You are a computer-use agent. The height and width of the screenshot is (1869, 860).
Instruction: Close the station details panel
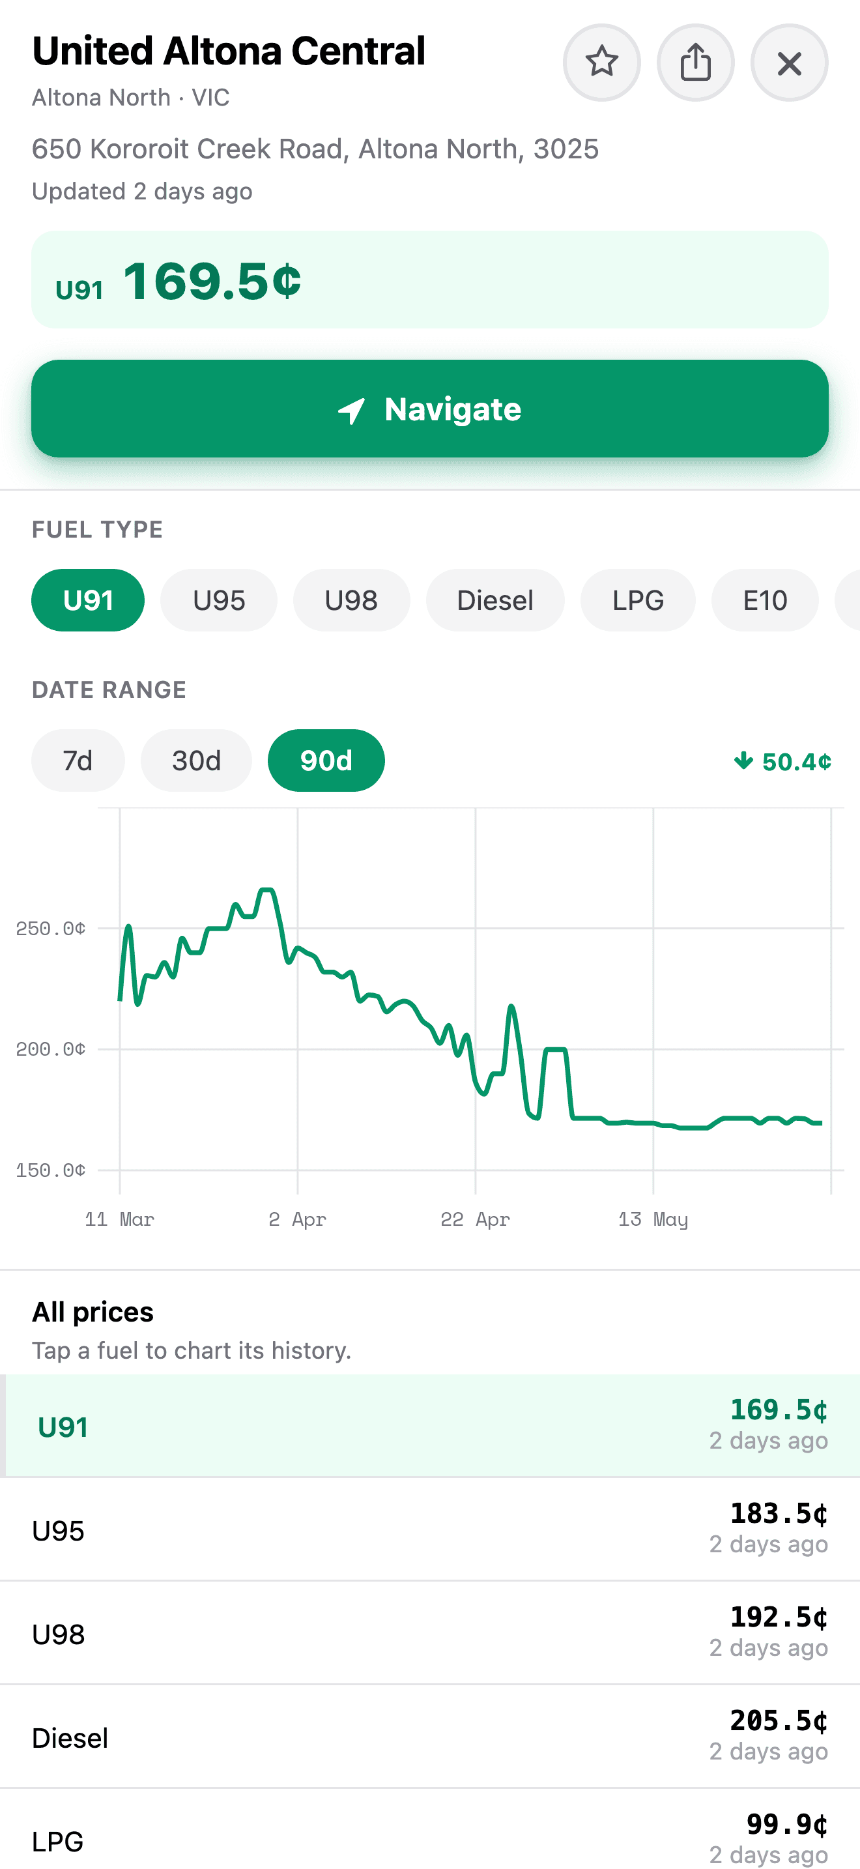point(789,63)
